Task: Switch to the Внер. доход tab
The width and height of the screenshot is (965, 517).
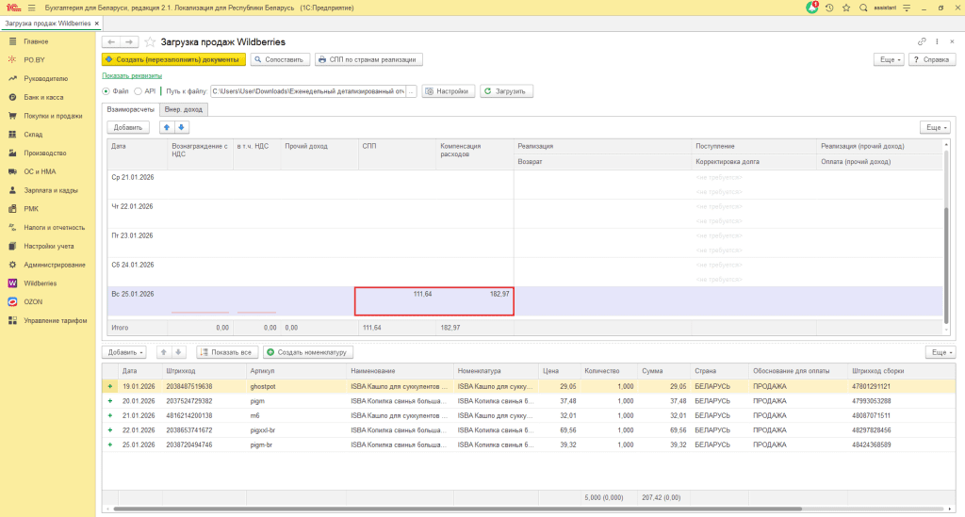Action: click(184, 109)
